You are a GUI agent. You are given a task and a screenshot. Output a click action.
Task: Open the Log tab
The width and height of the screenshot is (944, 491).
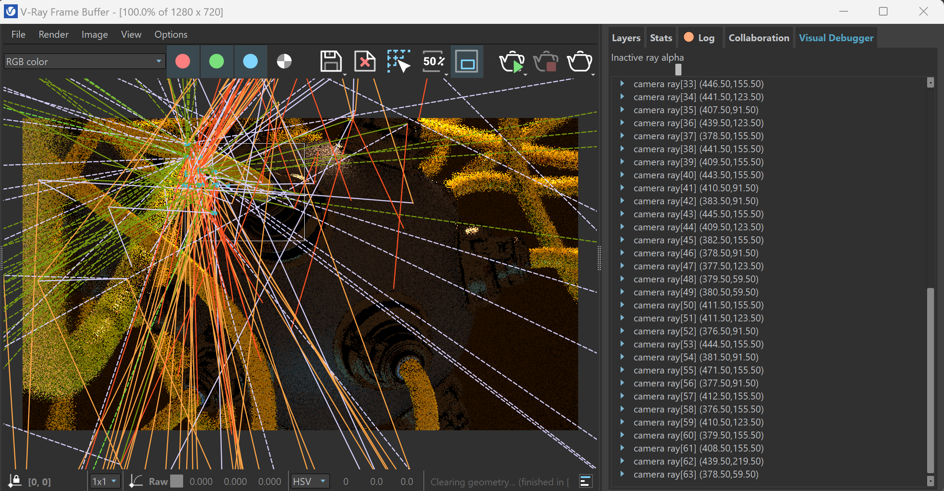700,38
